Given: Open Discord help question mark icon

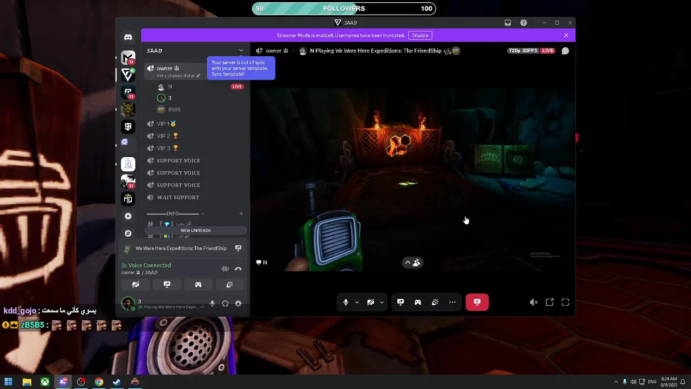Looking at the screenshot, I should (x=524, y=23).
